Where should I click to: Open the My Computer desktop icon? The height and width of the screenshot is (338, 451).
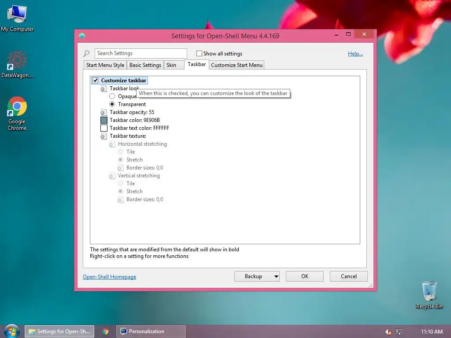click(17, 18)
